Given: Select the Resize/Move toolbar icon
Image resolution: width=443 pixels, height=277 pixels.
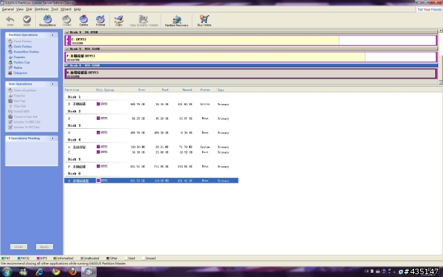Looking at the screenshot, I should point(48,19).
